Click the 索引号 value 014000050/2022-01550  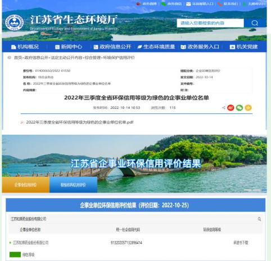(x=53, y=71)
